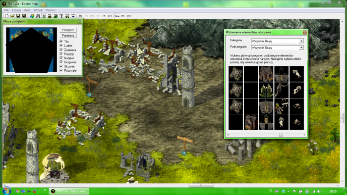Screen dimensions: 347x195
Task: Click the element palette horizontal scrollbar thumb
Action: tap(281, 135)
